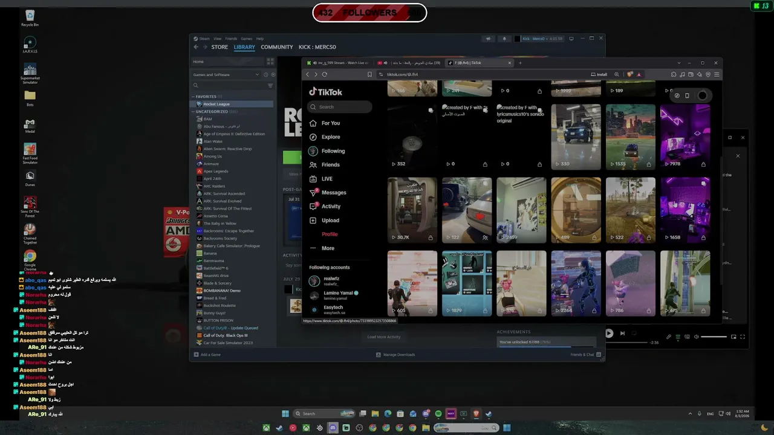This screenshot has height=435, width=774.
Task: Open Steam announcements megaphone
Action: click(488, 39)
